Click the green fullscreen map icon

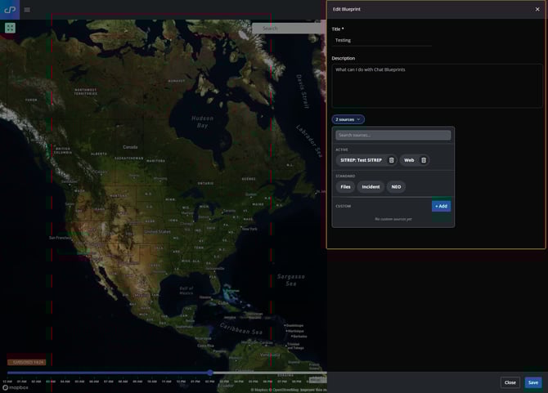[10, 28]
